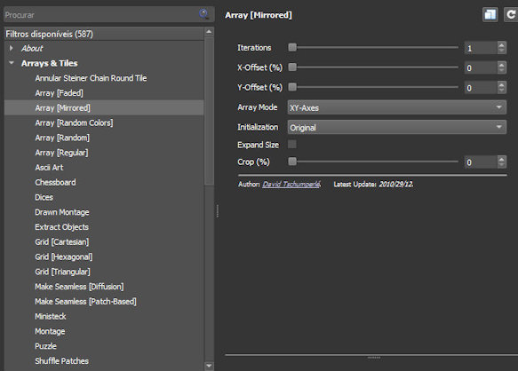
Task: Open the Array Mode dropdown
Action: (x=397, y=107)
